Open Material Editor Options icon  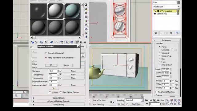coord(86,29)
